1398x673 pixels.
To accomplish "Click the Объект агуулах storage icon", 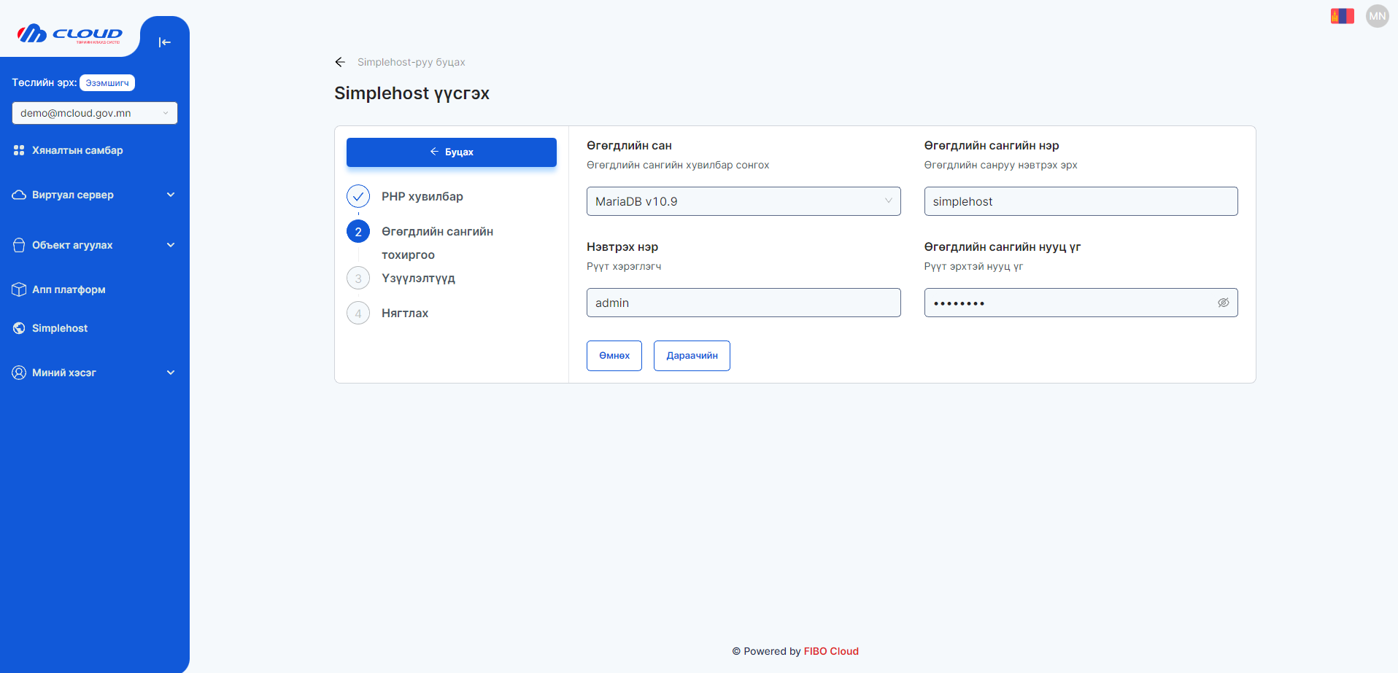I will point(18,245).
